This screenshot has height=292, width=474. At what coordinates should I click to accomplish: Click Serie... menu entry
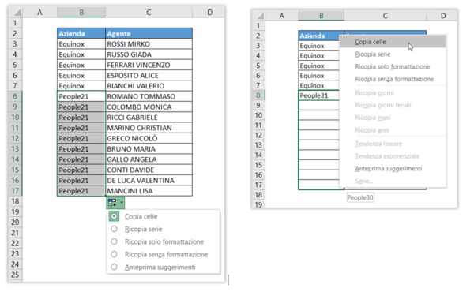pyautogui.click(x=393, y=181)
